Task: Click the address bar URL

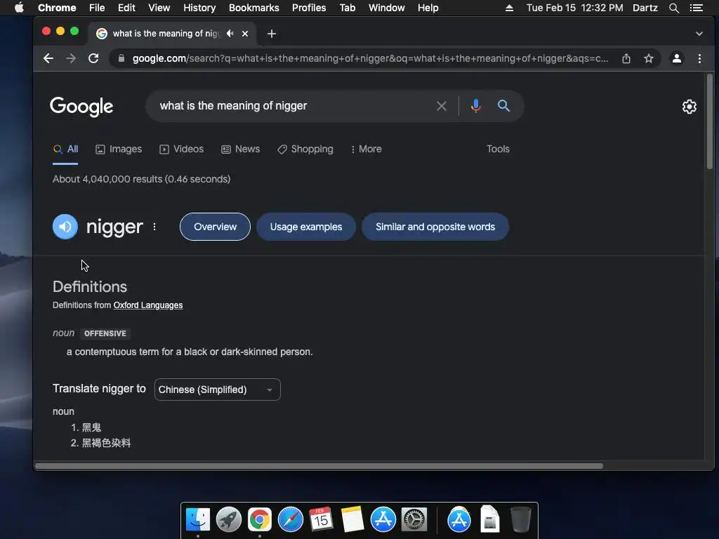Action: click(x=370, y=58)
